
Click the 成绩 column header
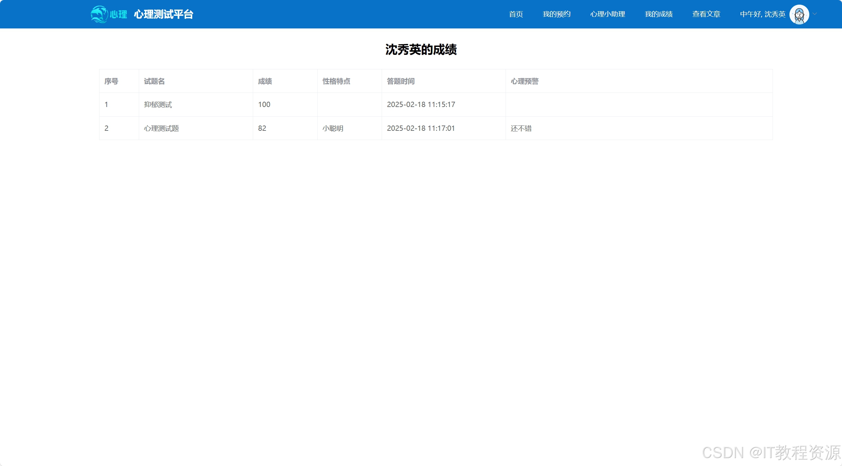265,81
